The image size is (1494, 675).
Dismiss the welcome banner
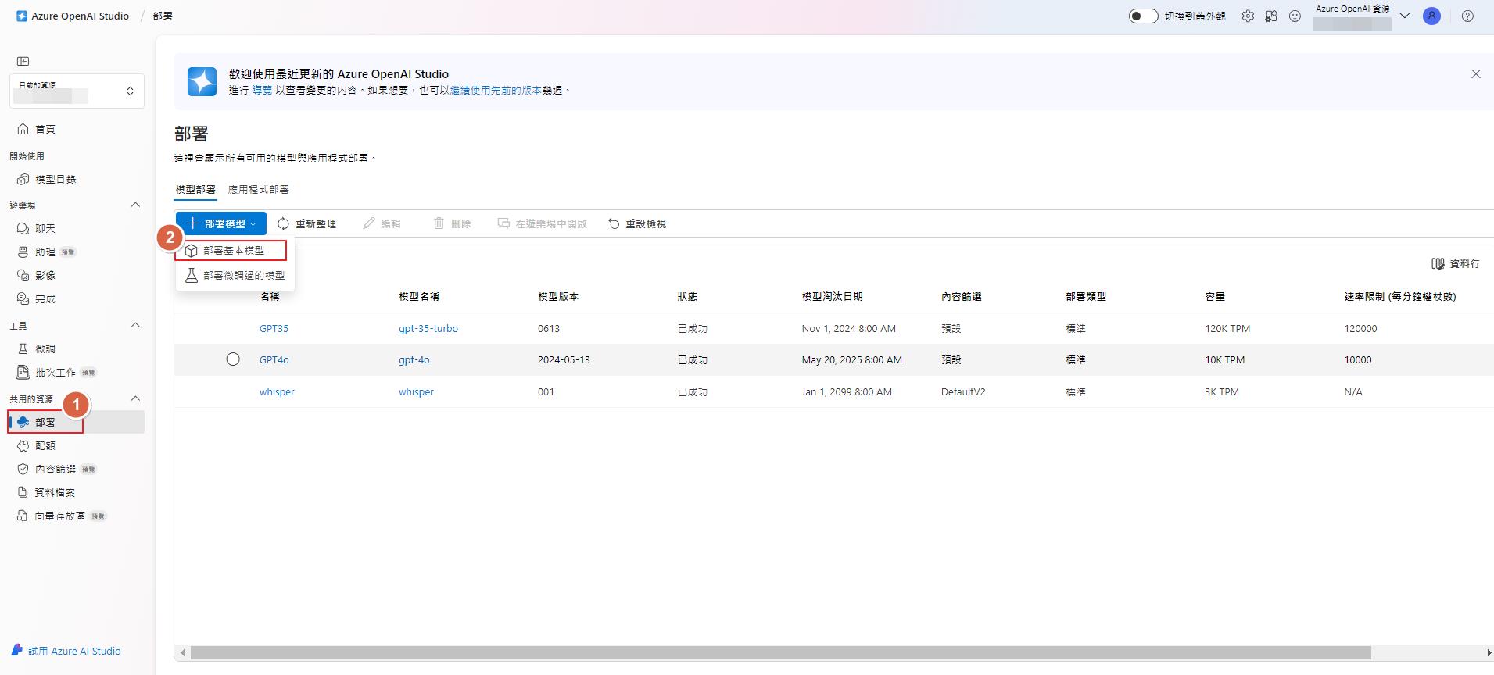tap(1475, 74)
